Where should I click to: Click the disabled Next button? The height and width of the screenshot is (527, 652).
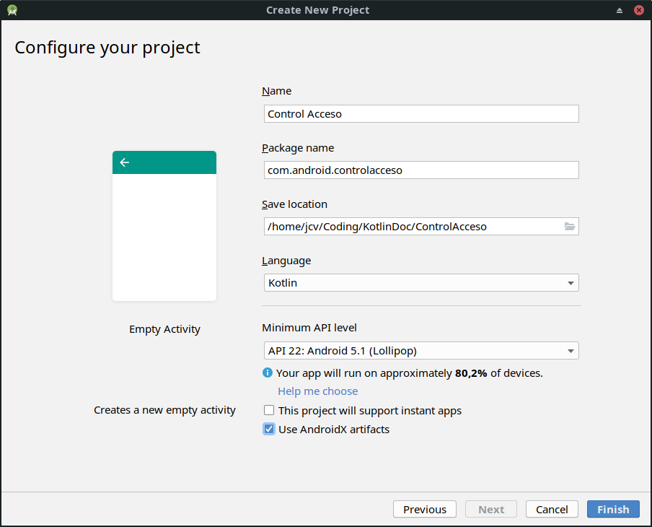click(491, 509)
